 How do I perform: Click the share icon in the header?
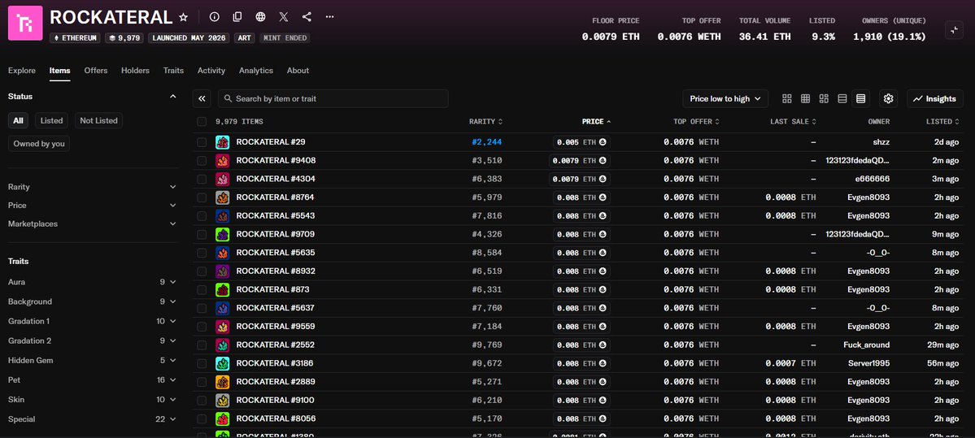click(307, 17)
